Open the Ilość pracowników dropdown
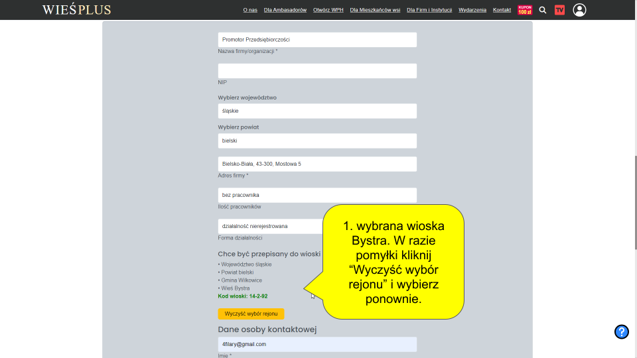Image resolution: width=637 pixels, height=358 pixels. tap(317, 195)
